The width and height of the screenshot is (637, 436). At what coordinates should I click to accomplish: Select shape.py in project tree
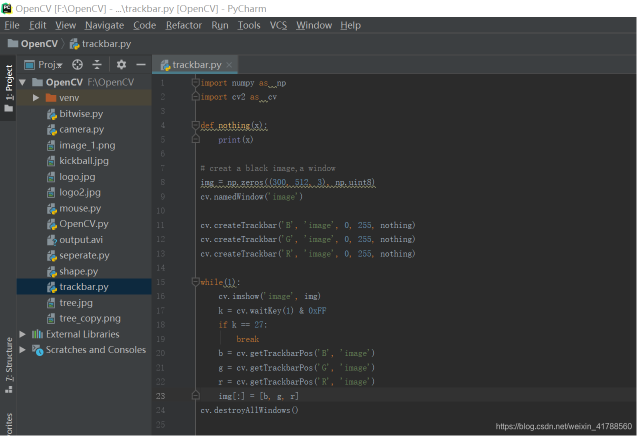(78, 271)
